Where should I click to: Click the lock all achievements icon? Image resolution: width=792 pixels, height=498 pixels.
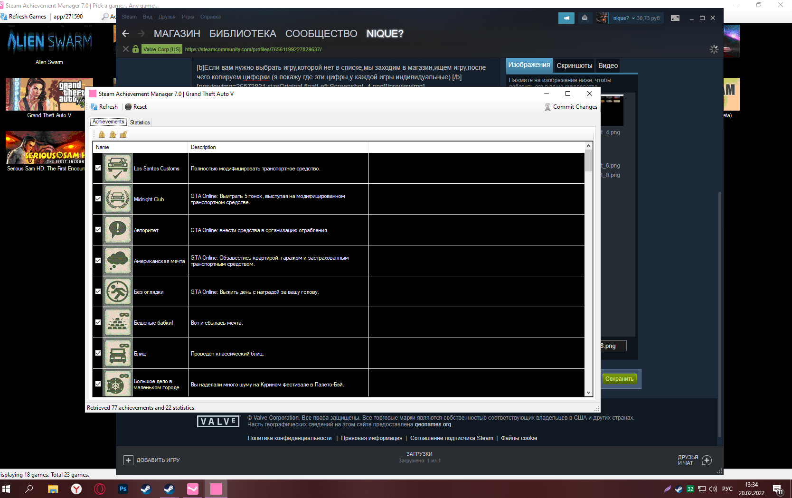pyautogui.click(x=102, y=135)
